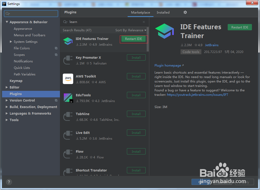
Task: Install the Live Edit plugin
Action: (x=136, y=133)
